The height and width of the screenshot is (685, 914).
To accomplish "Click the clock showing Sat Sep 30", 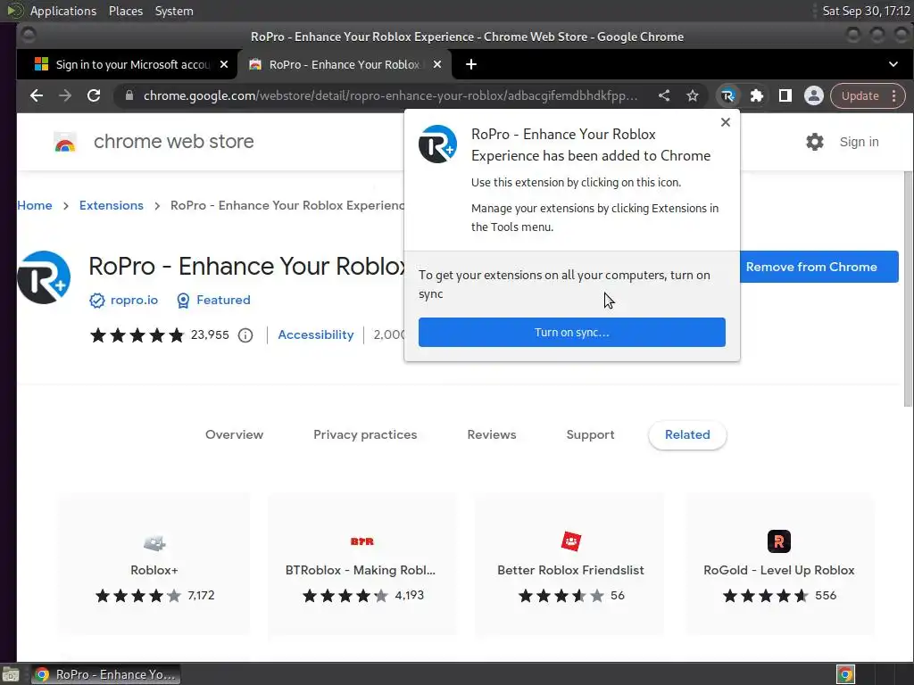I will 866,11.
